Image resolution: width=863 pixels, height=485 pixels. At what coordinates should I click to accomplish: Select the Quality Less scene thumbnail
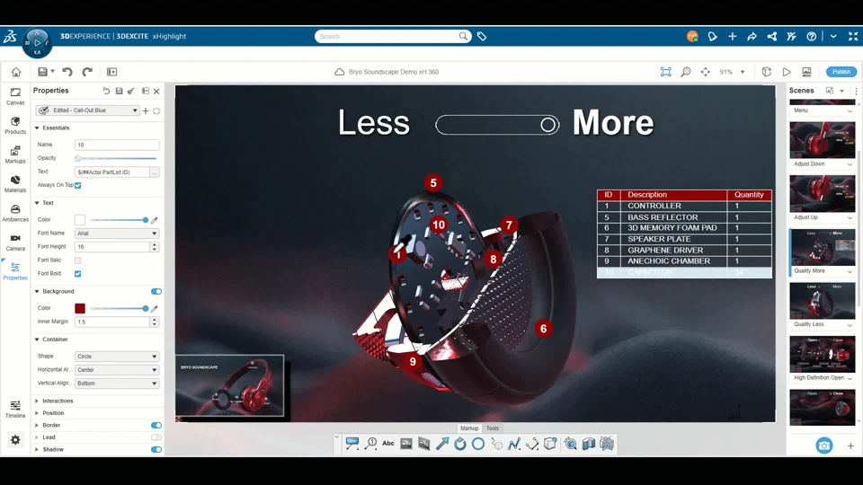[x=823, y=302]
